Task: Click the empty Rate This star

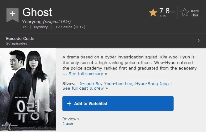Action: (185, 12)
